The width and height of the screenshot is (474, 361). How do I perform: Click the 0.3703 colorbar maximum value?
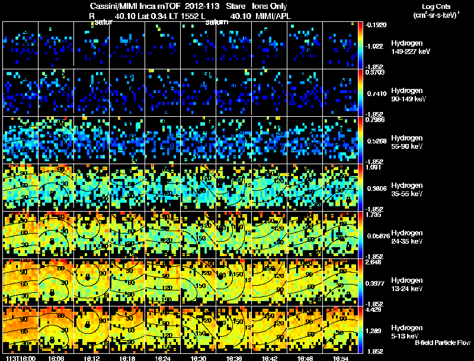click(375, 72)
